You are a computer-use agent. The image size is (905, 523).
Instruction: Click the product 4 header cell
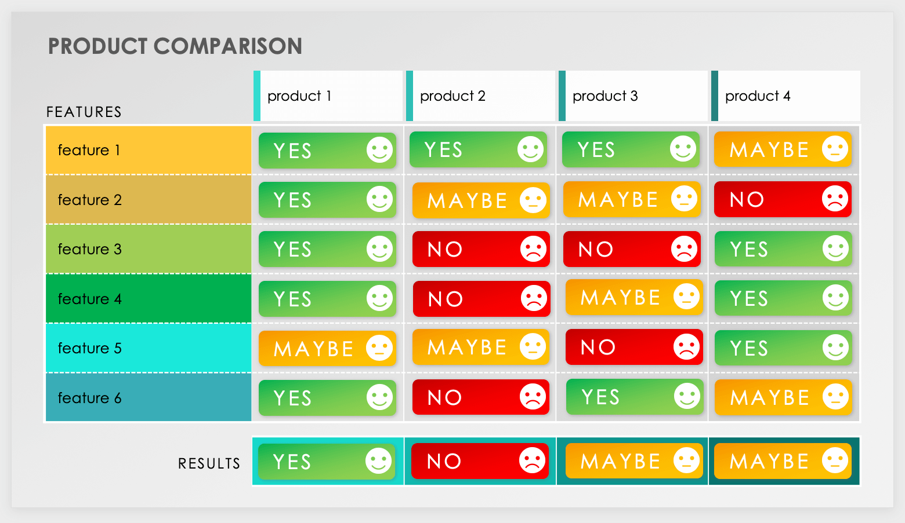(x=785, y=96)
